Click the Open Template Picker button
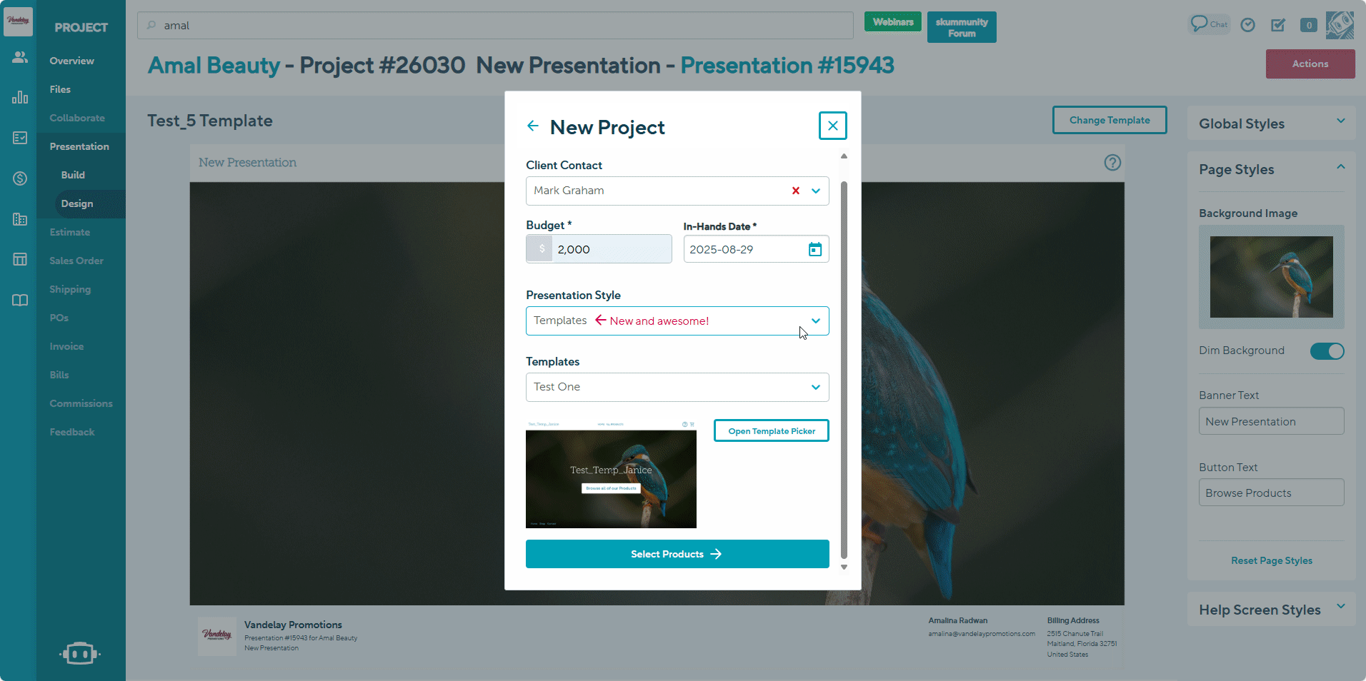 pos(771,431)
